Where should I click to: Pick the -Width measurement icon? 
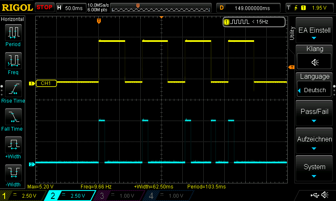pos(13,173)
